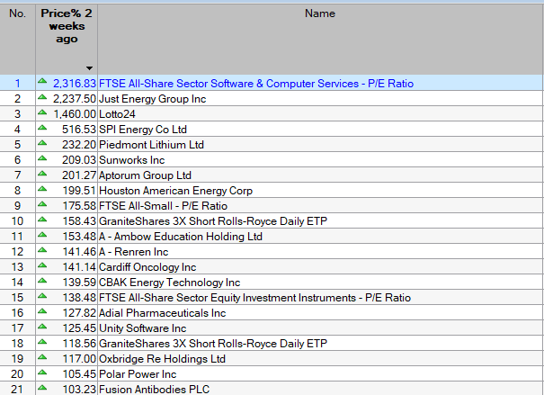Select Fusion Antibodies PLC

(x=154, y=389)
